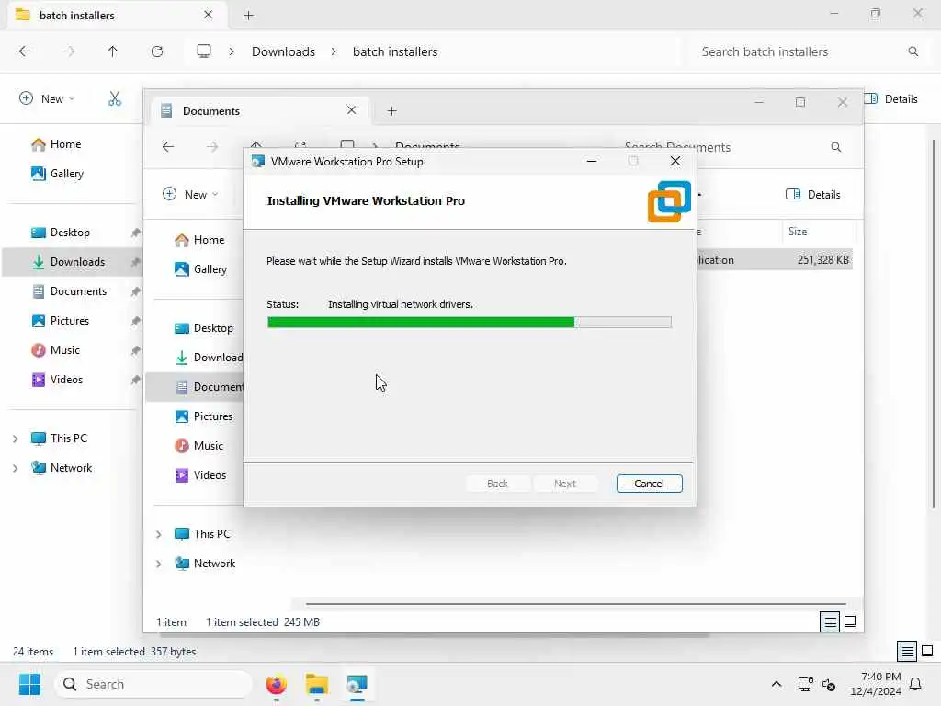Toggle Details pane in Documents window
Image resolution: width=941 pixels, height=706 pixels.
[x=813, y=195]
